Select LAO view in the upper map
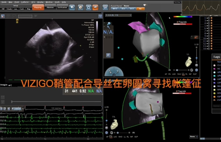This screenshot has height=142, width=221. click(174, 74)
